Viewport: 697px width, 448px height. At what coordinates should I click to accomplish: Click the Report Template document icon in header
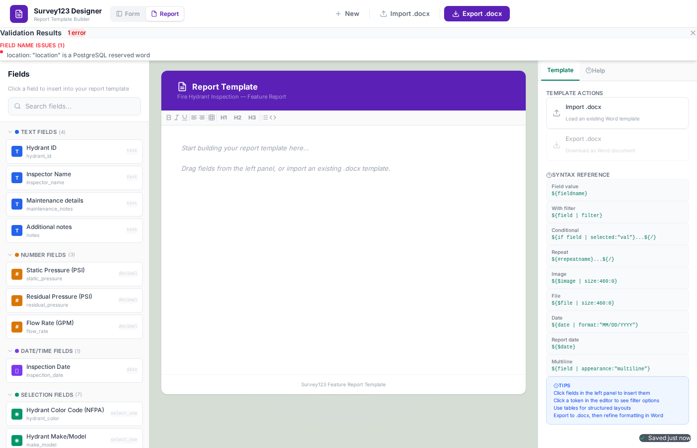coord(182,87)
